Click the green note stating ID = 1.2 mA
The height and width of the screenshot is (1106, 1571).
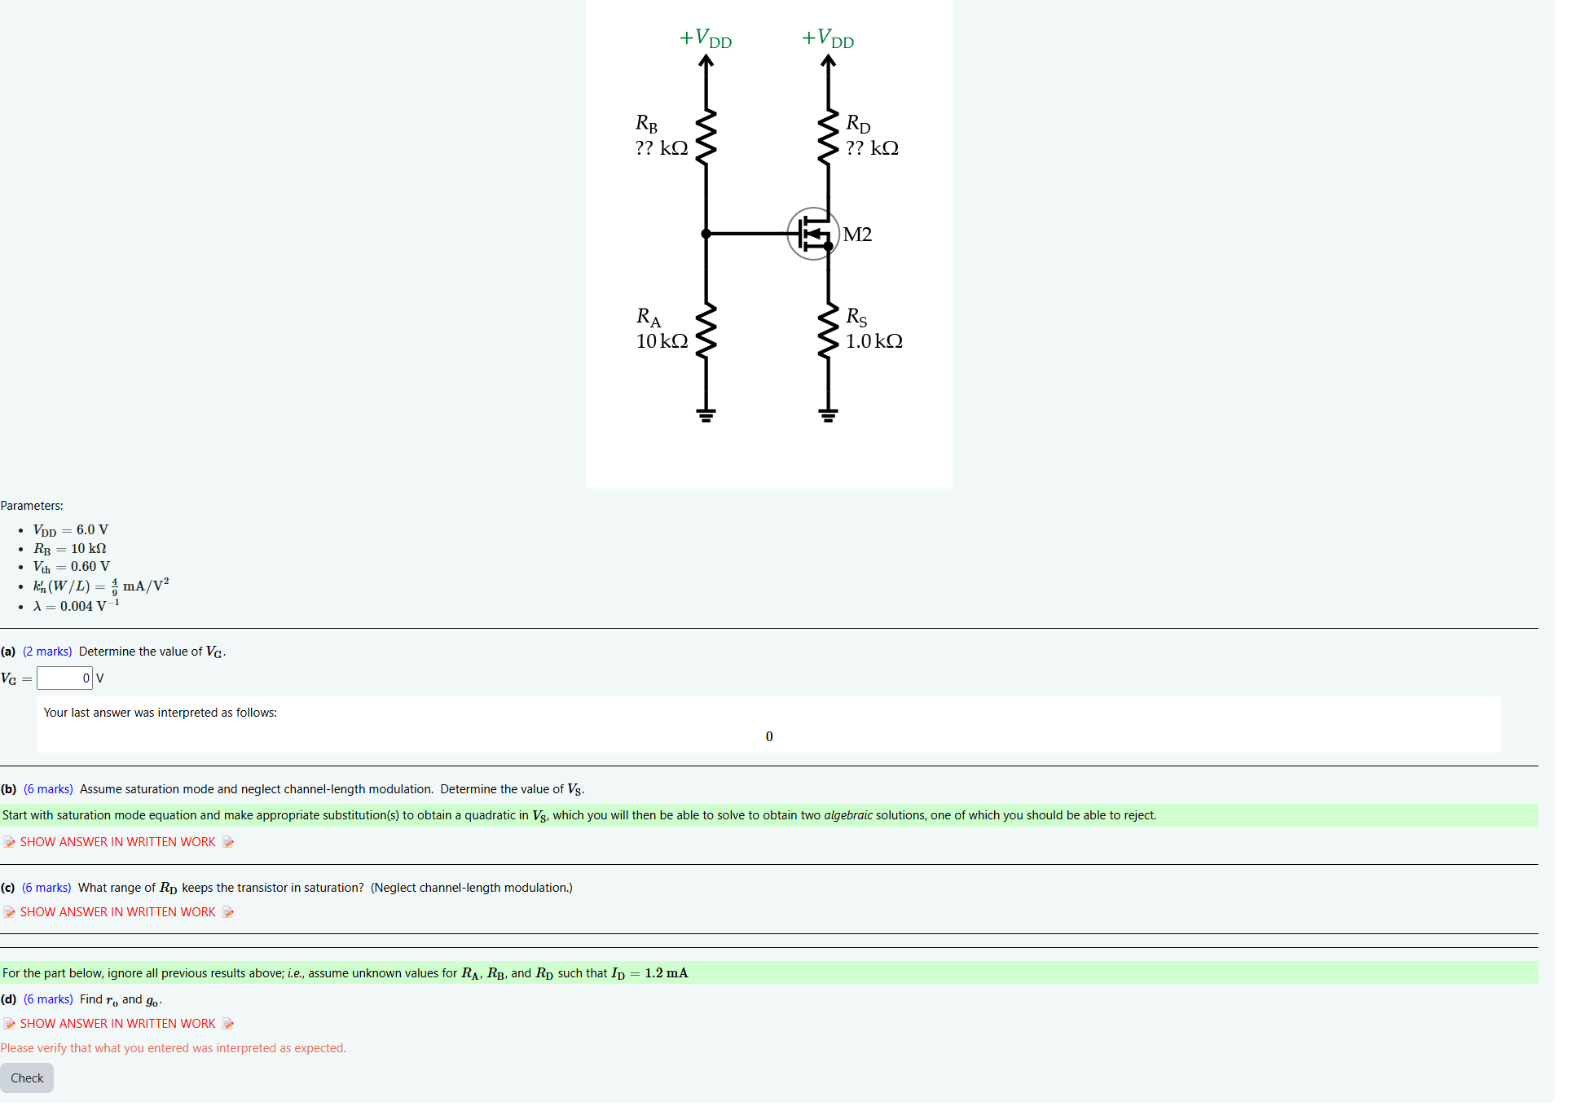point(769,973)
